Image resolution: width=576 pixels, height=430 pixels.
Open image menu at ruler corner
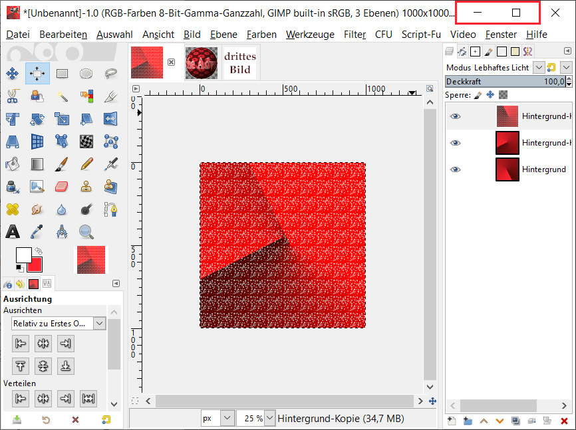[x=136, y=88]
